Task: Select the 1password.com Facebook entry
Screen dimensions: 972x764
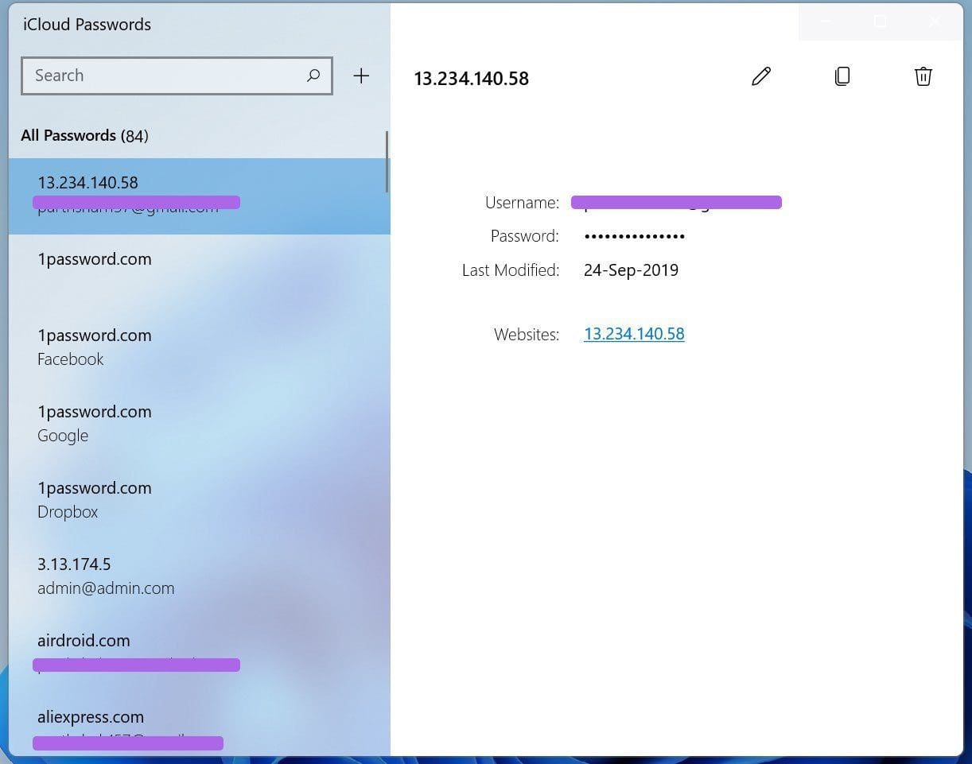Action: click(x=199, y=348)
